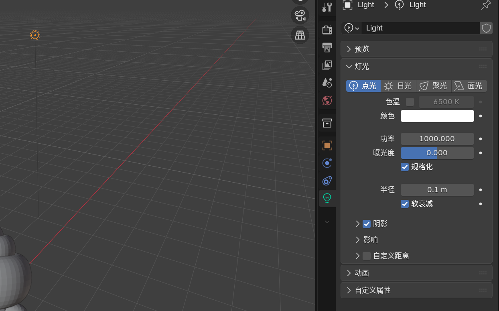Click the 动画 panel drag grip
The height and width of the screenshot is (311, 499).
[x=483, y=273]
